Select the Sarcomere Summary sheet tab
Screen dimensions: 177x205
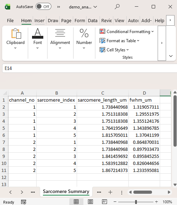click(x=66, y=192)
